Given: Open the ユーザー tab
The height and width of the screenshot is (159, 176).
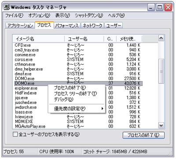Looking at the screenshot, I should 114,26.
